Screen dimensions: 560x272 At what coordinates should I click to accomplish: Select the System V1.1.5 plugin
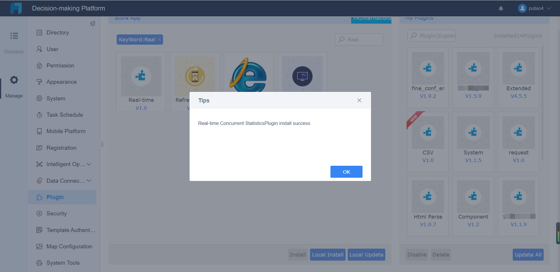473,142
